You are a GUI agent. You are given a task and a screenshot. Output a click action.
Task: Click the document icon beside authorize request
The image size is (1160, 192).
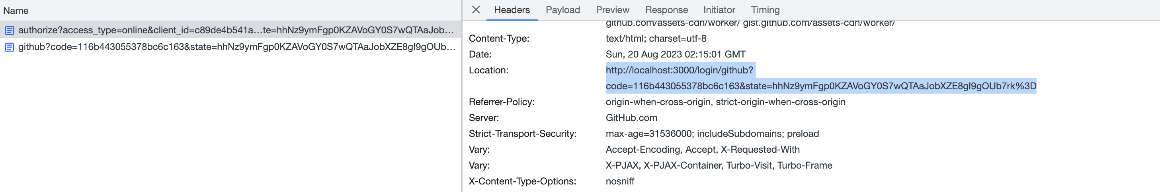pos(9,31)
